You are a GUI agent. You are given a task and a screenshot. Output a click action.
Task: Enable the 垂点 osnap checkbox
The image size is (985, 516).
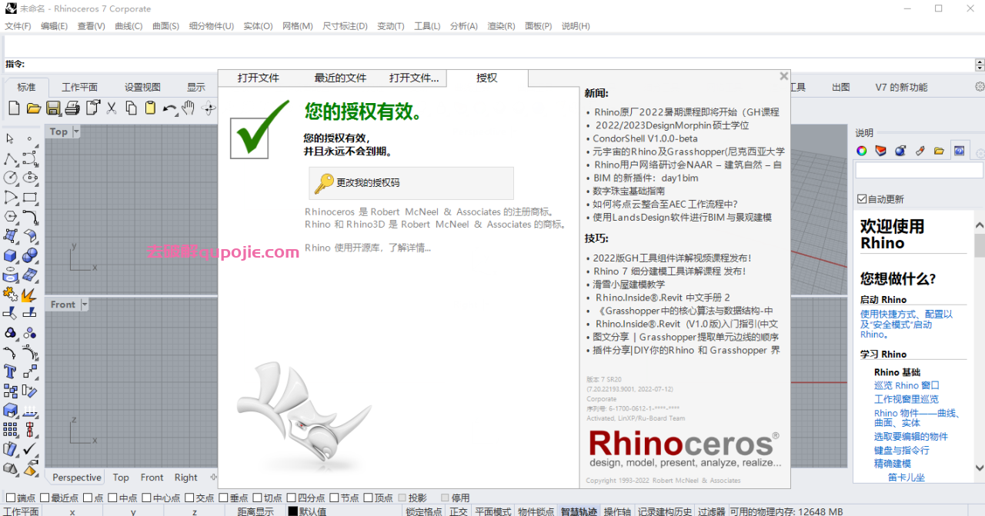click(x=222, y=498)
